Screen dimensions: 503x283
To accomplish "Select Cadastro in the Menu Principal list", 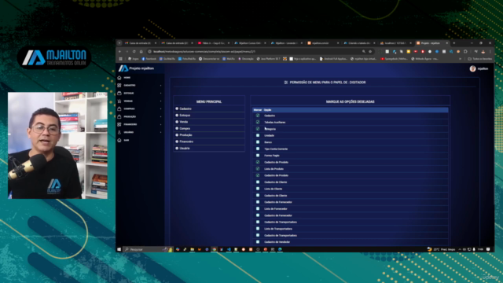I will [209, 108].
